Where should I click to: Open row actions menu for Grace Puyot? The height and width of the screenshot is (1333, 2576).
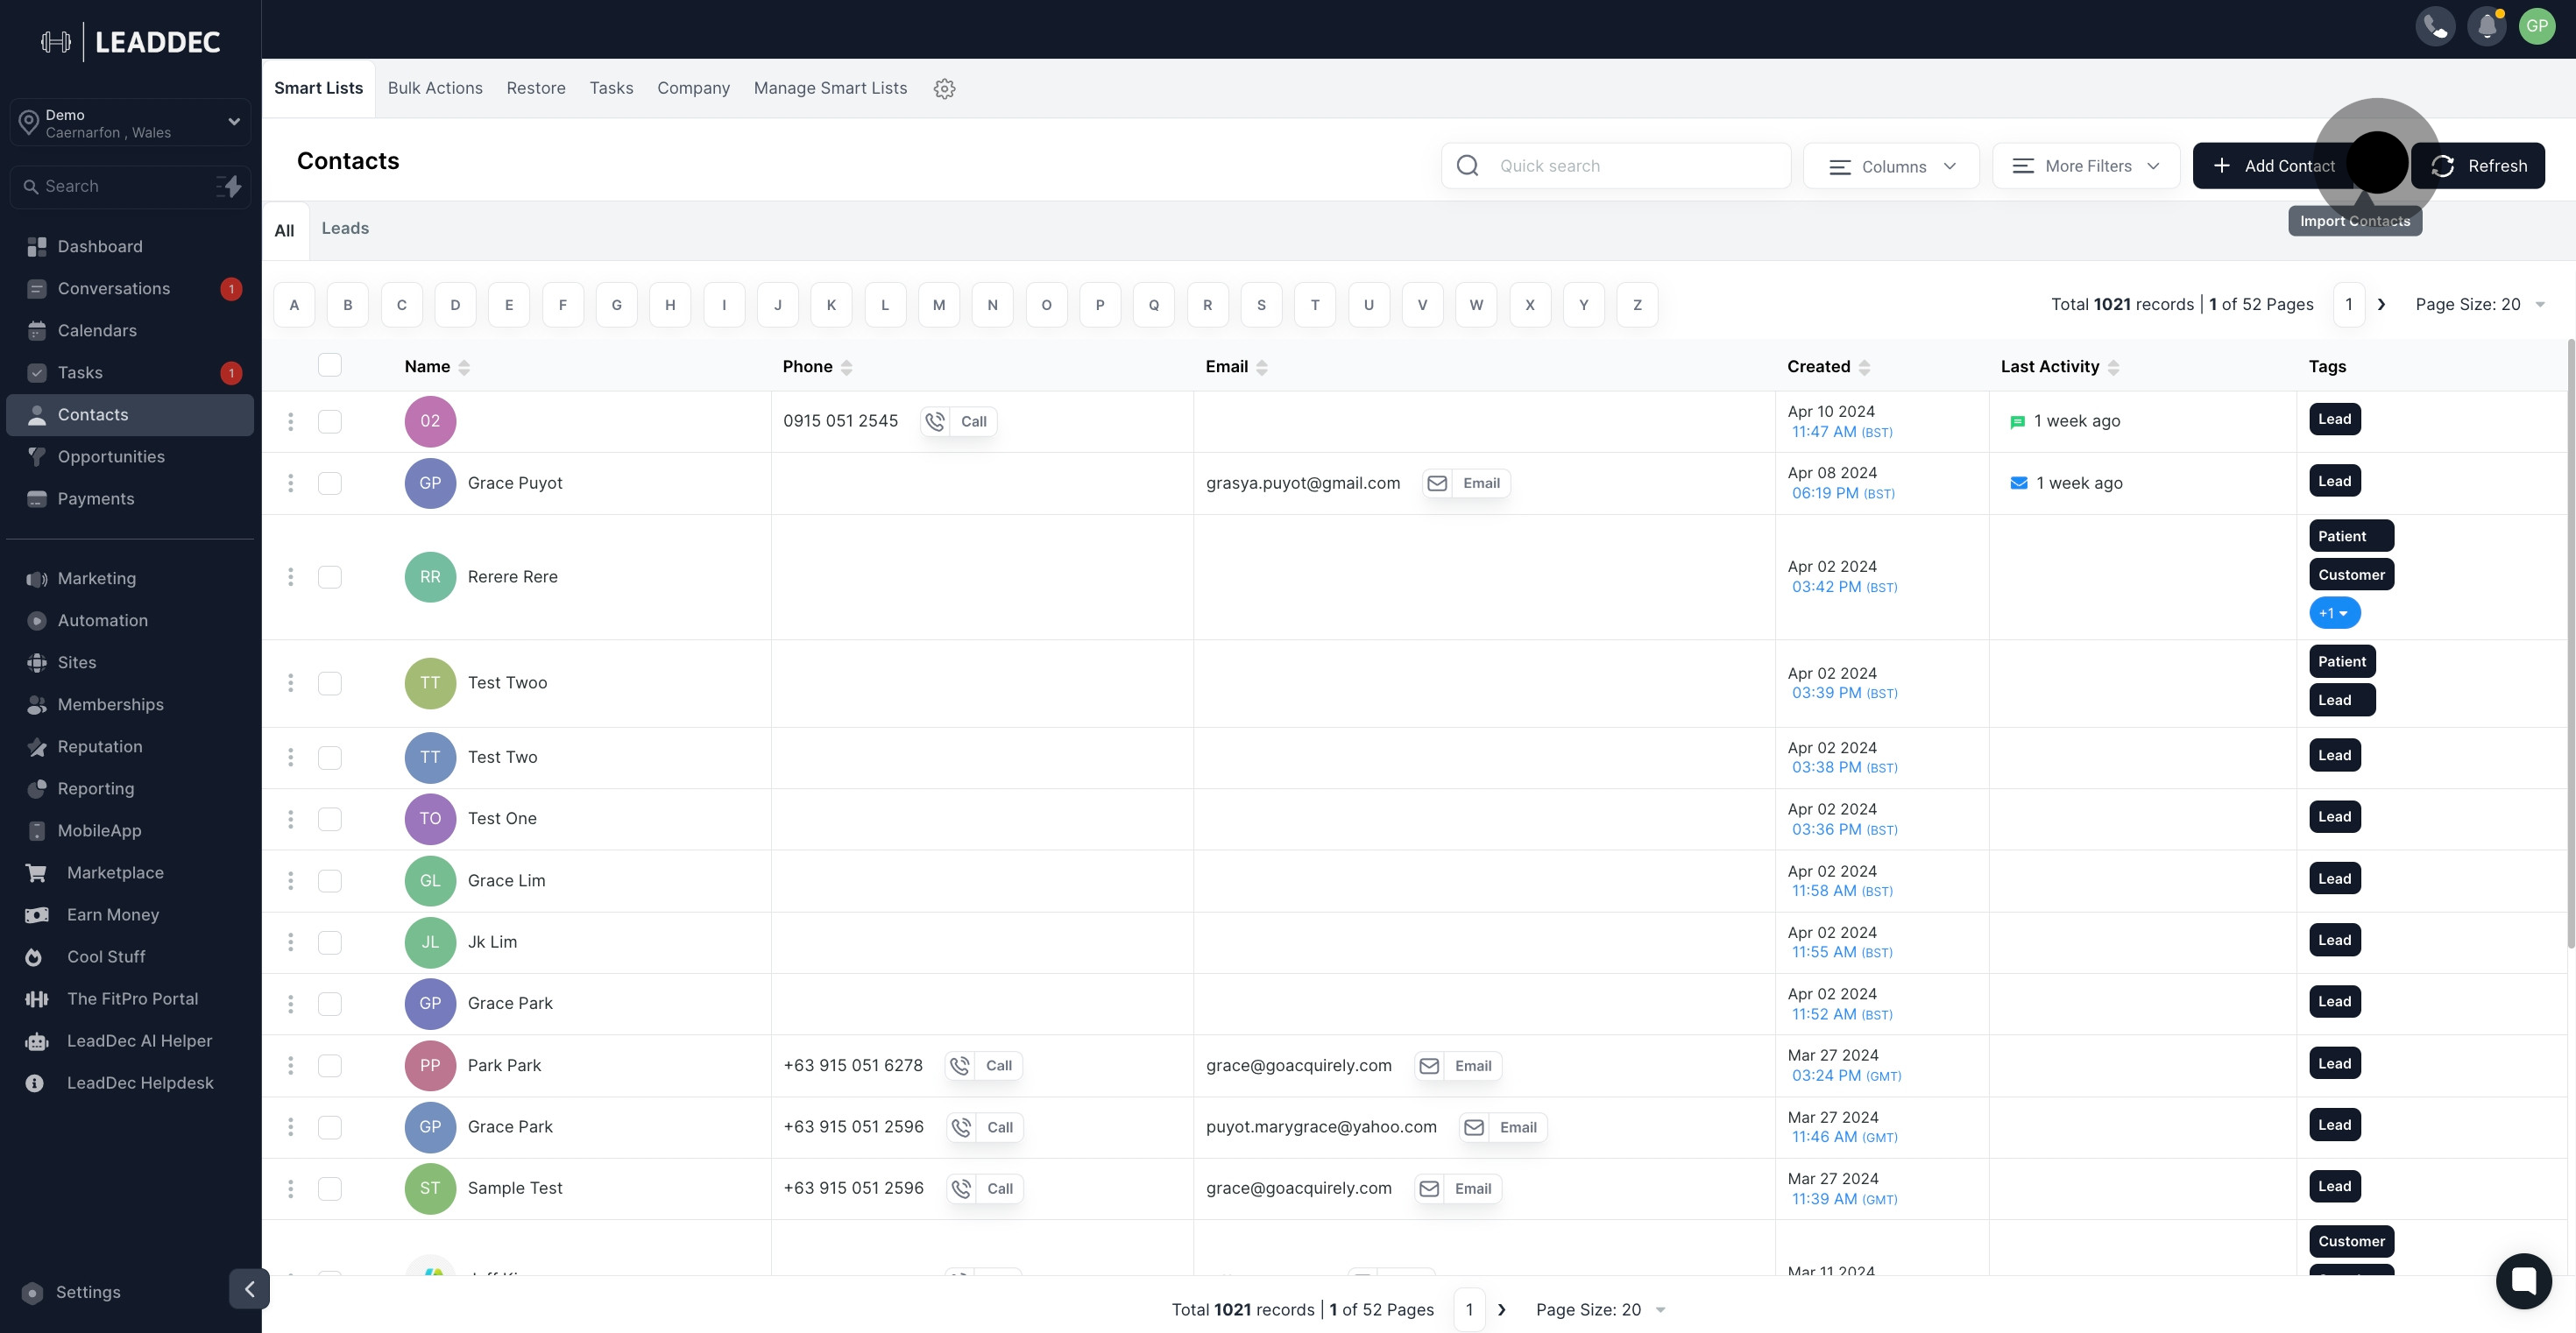tap(291, 483)
